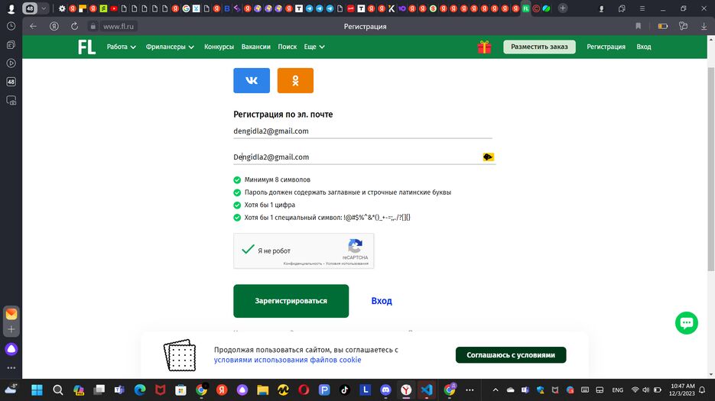The height and width of the screenshot is (401, 715).
Task: Click the Odnoklassniki login icon
Action: click(x=295, y=80)
